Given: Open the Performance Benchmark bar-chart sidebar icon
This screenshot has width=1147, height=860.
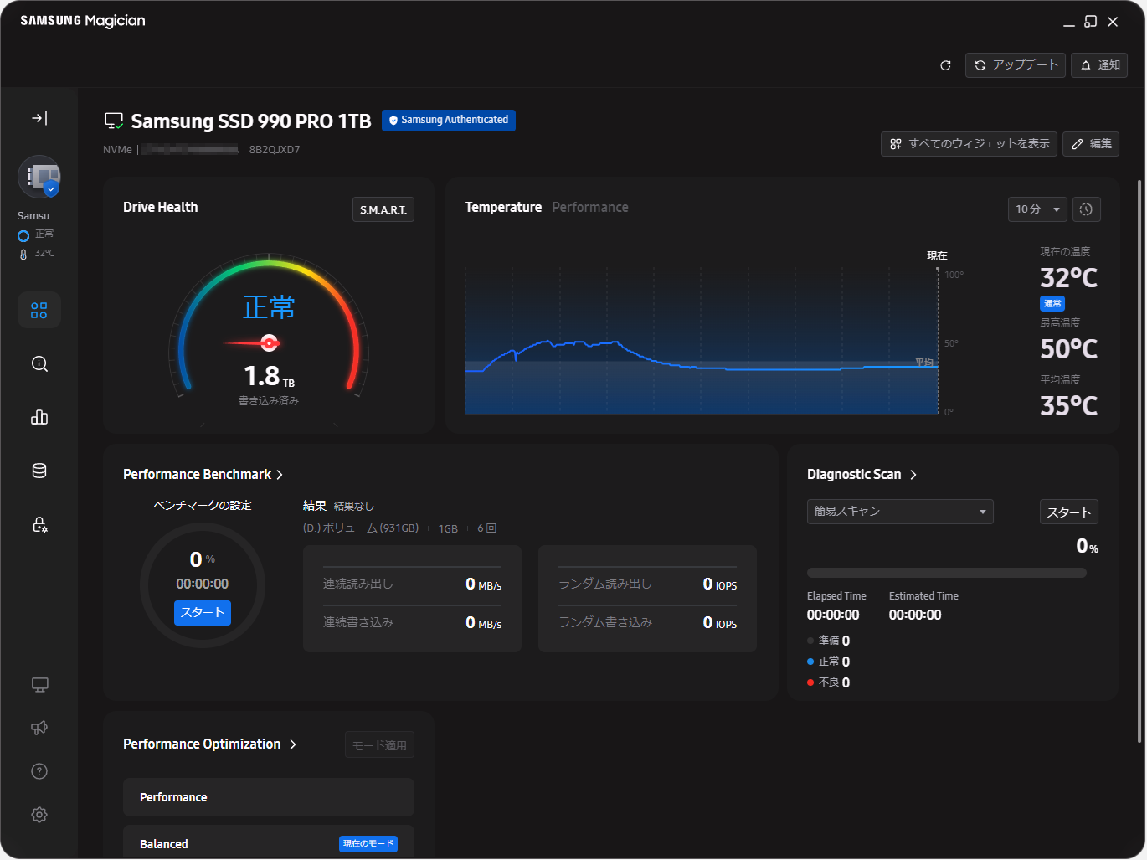Looking at the screenshot, I should [x=39, y=417].
